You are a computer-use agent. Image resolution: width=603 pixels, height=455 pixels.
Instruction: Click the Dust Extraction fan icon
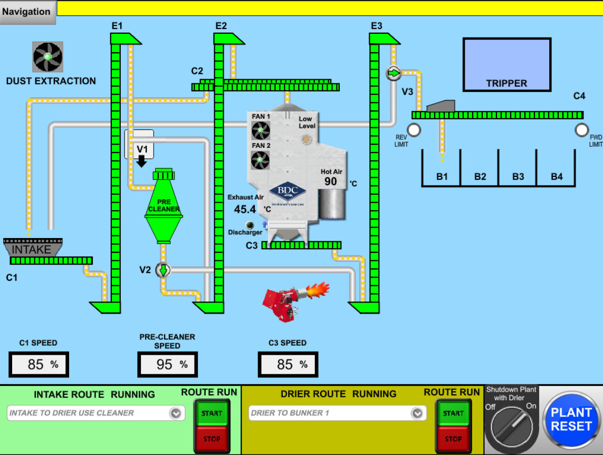[47, 57]
